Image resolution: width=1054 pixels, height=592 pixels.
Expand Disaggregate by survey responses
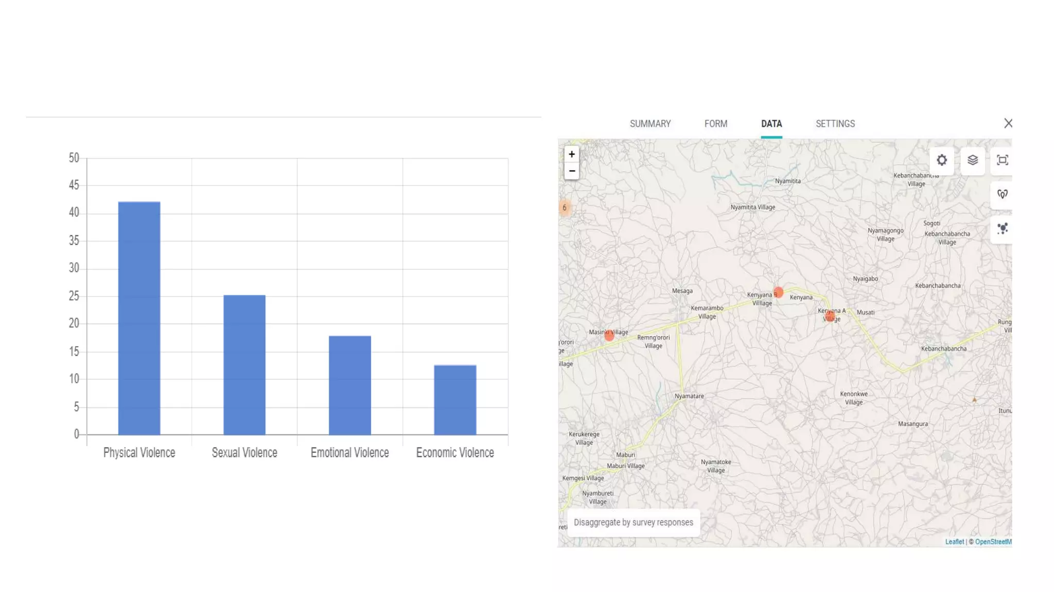[633, 523]
